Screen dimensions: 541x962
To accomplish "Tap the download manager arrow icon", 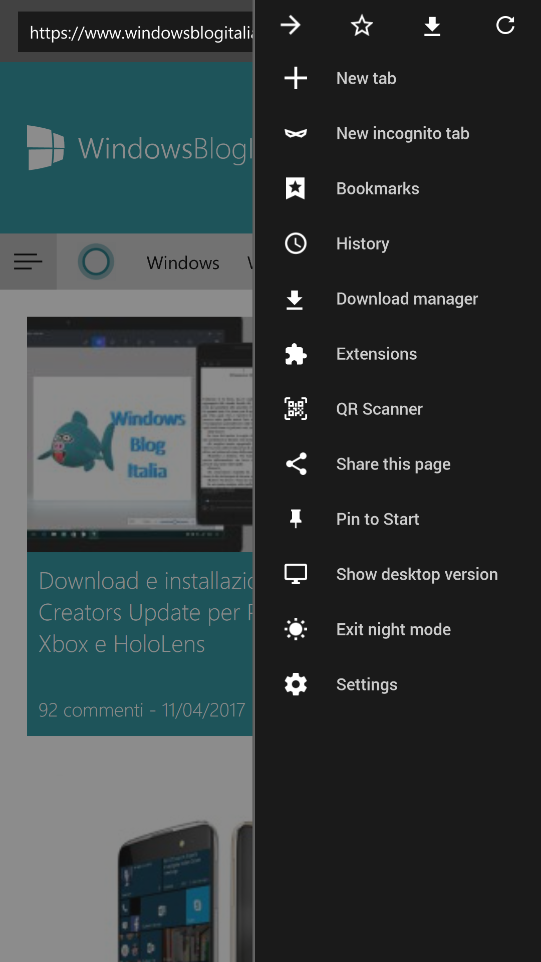I will 295,300.
